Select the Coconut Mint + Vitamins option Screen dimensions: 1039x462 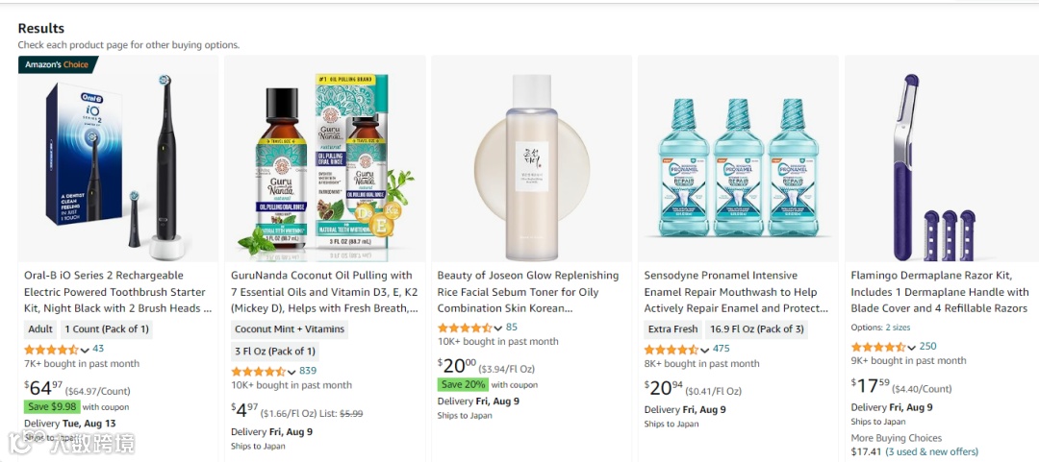point(290,328)
